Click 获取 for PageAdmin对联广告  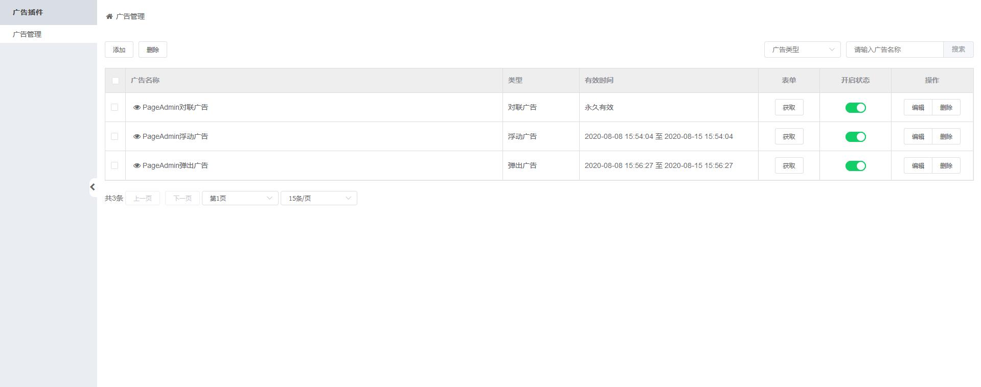point(789,107)
